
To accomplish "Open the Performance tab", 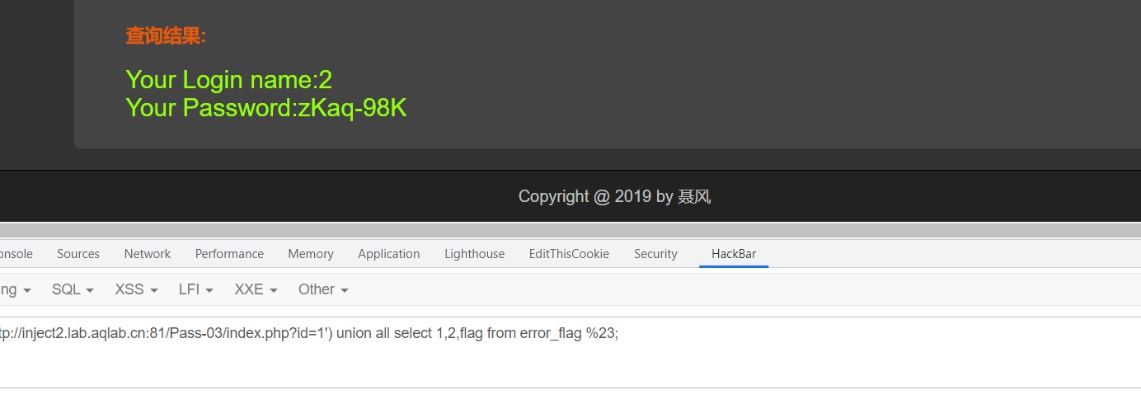I will tap(229, 254).
